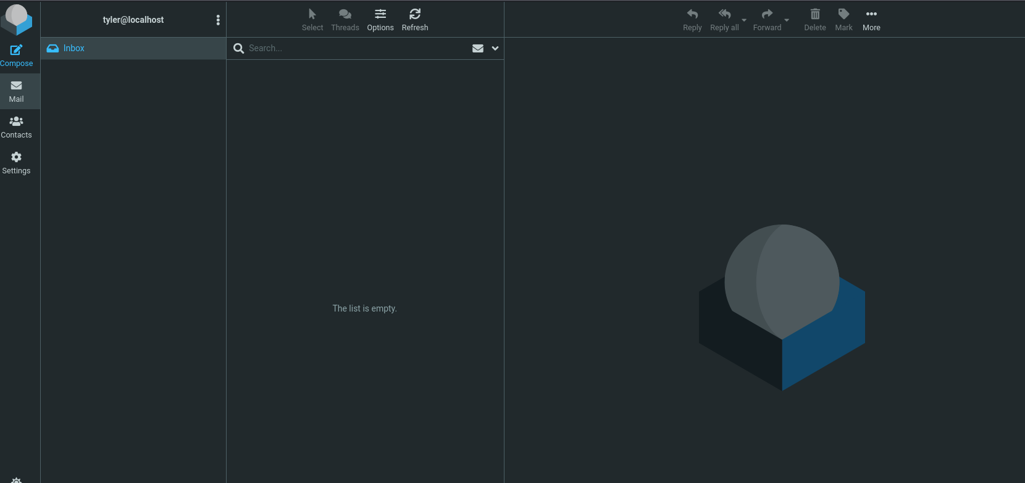Open the More actions menu
Screen dimensions: 1025x483
(871, 20)
